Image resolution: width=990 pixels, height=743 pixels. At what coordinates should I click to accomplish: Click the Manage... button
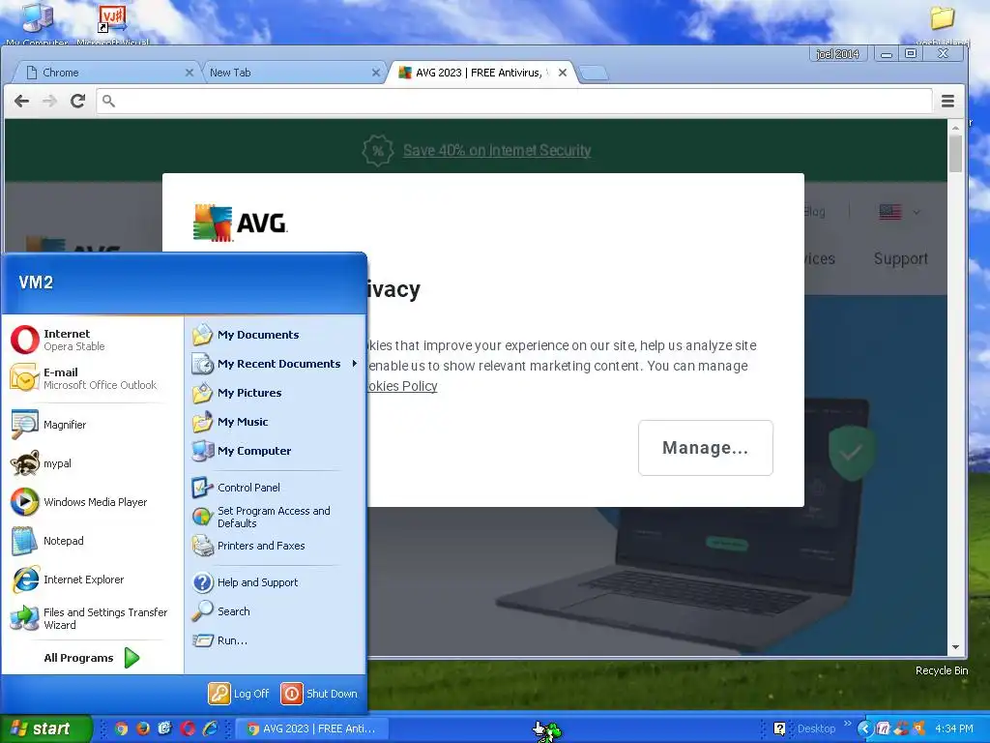tap(705, 448)
